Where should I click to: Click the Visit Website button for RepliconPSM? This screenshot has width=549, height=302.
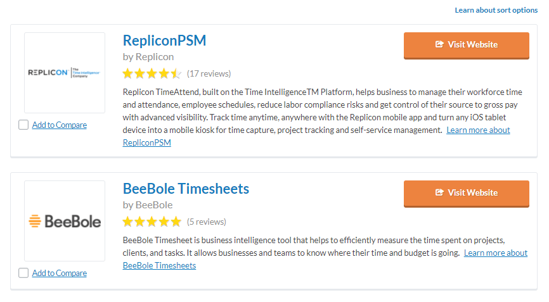pos(467,46)
